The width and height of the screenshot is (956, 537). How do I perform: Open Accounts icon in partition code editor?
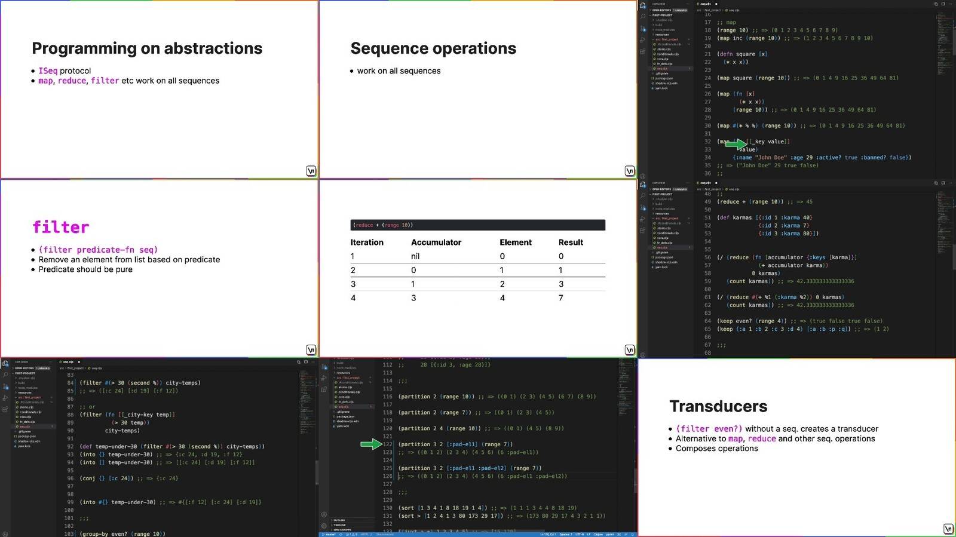324,515
